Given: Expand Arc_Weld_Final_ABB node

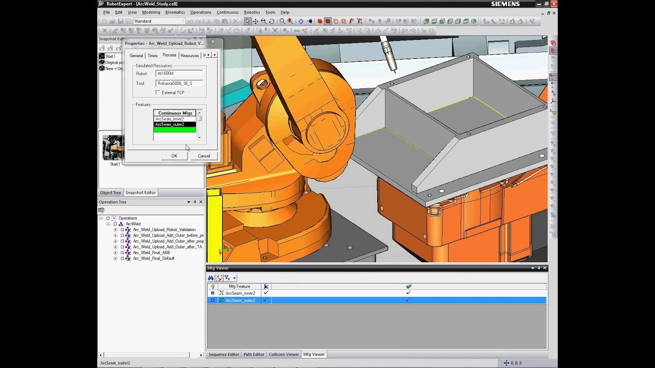Looking at the screenshot, I should [115, 252].
